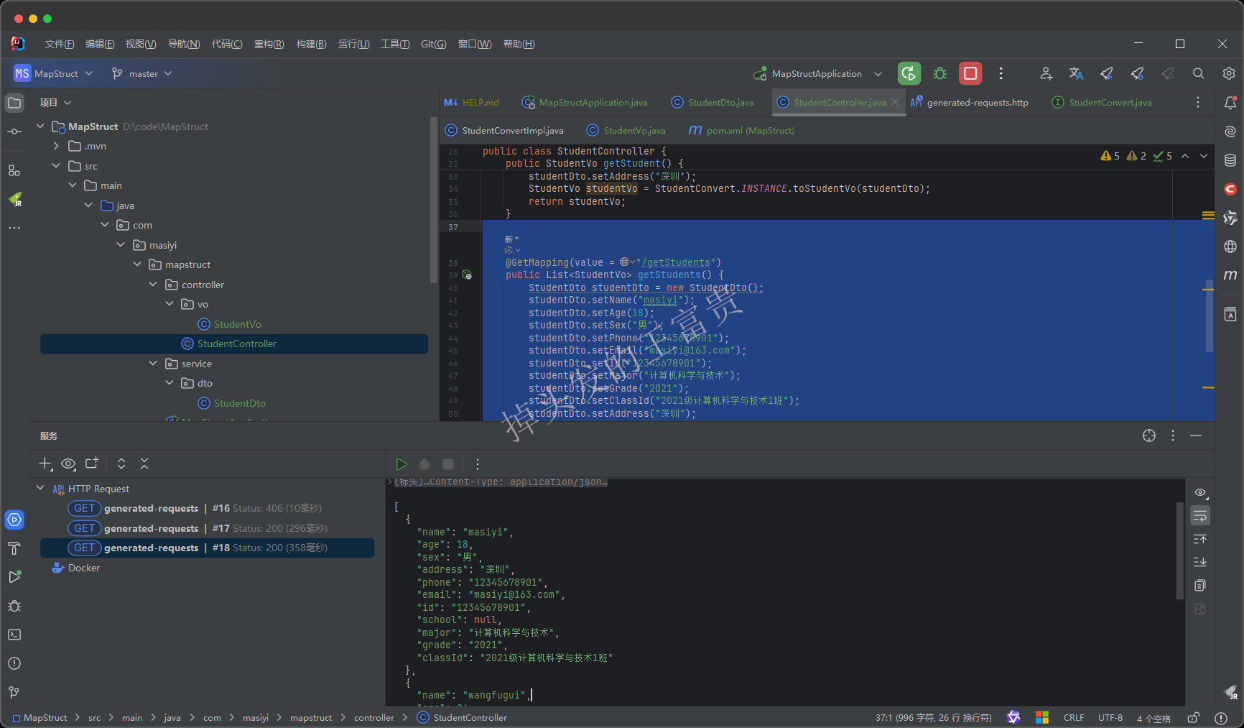1244x728 pixels.
Task: Expand all services tree nodes
Action: 121,464
